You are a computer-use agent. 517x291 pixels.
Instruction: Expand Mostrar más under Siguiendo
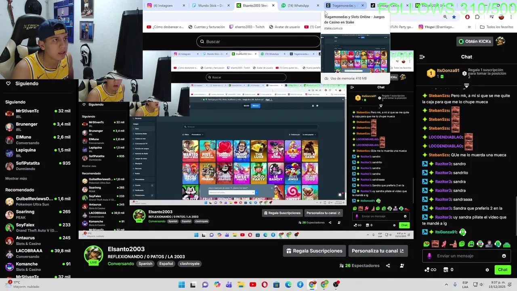point(16,178)
